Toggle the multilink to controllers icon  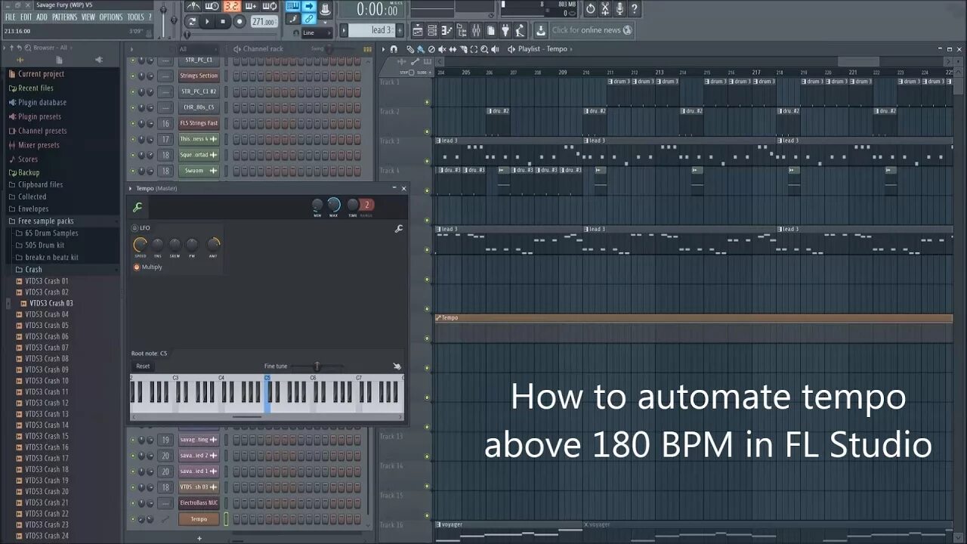click(x=309, y=20)
